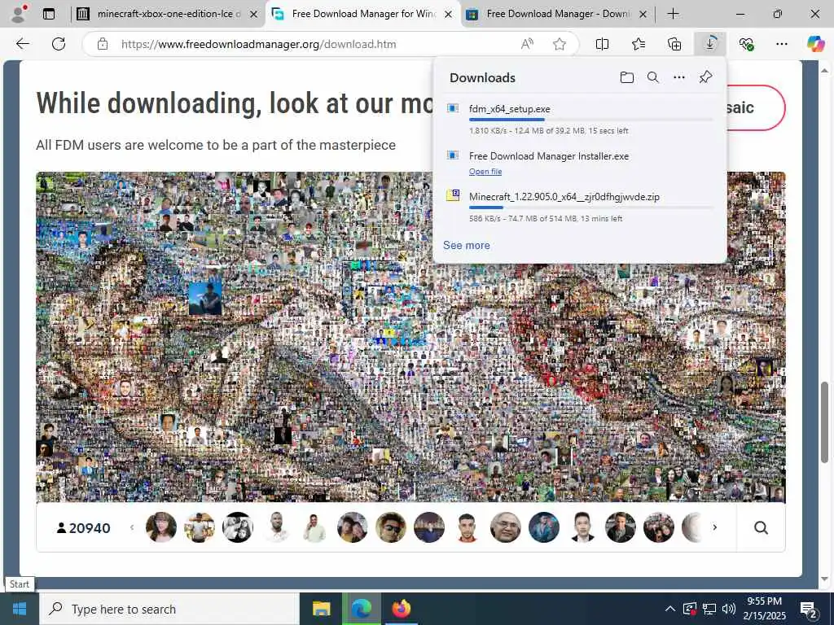Viewport: 834px width, 625px height.
Task: Click the page vertical scrollbar thumb
Action: [824, 422]
